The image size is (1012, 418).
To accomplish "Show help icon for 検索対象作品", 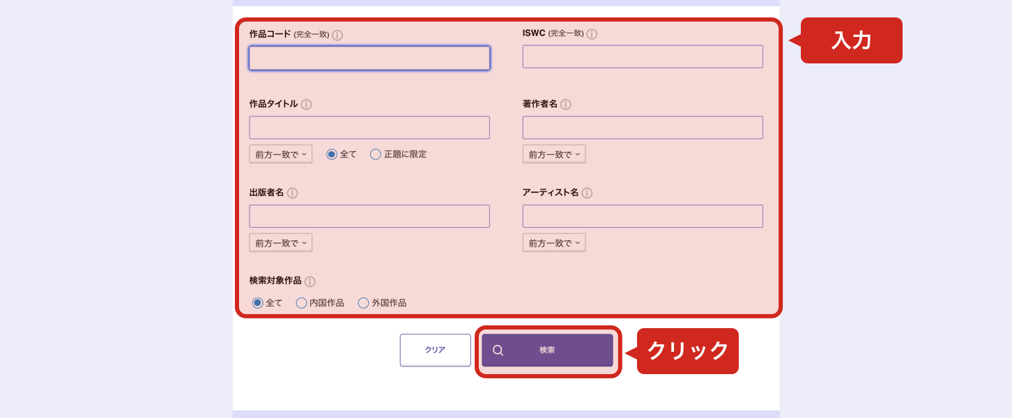I will click(x=309, y=281).
